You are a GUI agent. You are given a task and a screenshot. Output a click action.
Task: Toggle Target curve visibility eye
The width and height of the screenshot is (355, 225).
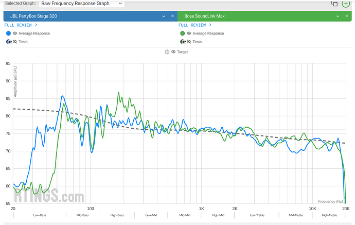coord(173,52)
